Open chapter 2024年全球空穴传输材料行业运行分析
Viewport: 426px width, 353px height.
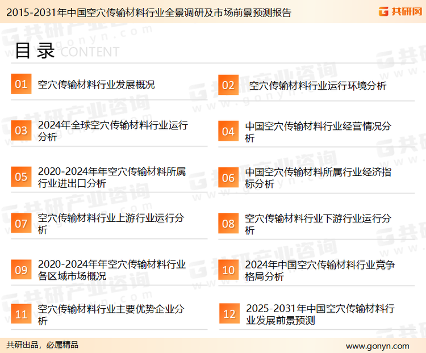tap(113, 131)
